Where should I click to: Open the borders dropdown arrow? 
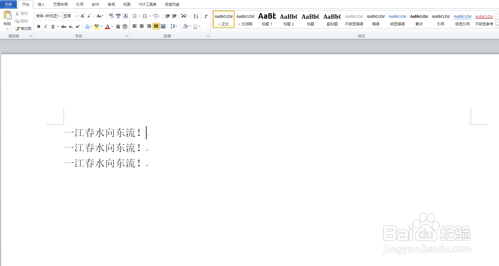(200, 26)
